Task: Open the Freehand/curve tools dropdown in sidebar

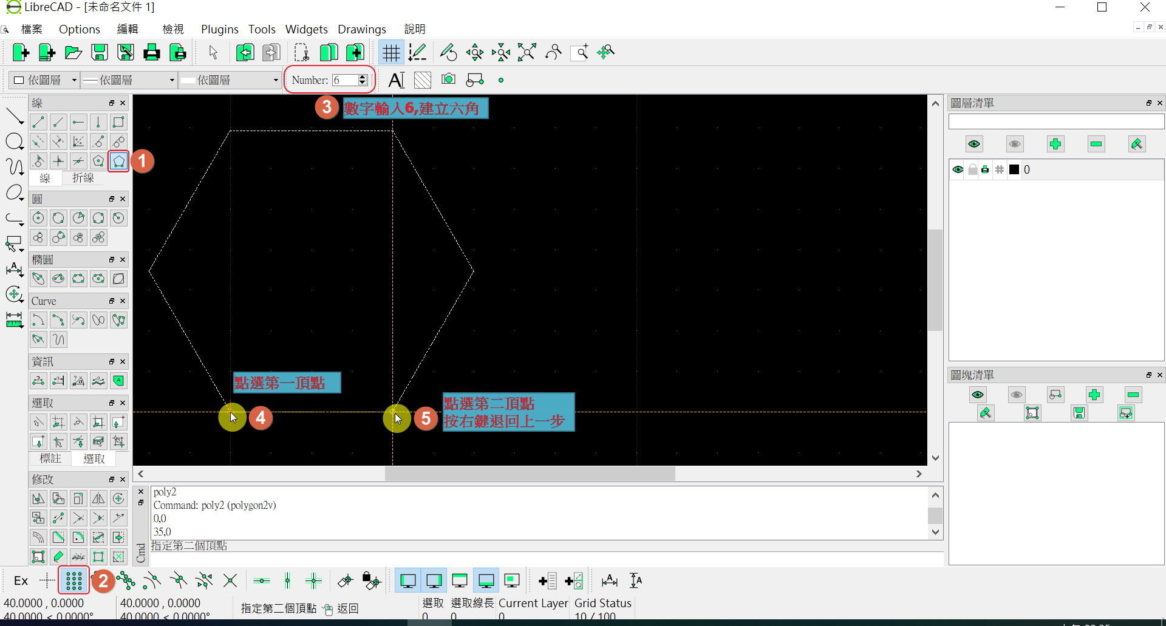Action: pyautogui.click(x=15, y=166)
